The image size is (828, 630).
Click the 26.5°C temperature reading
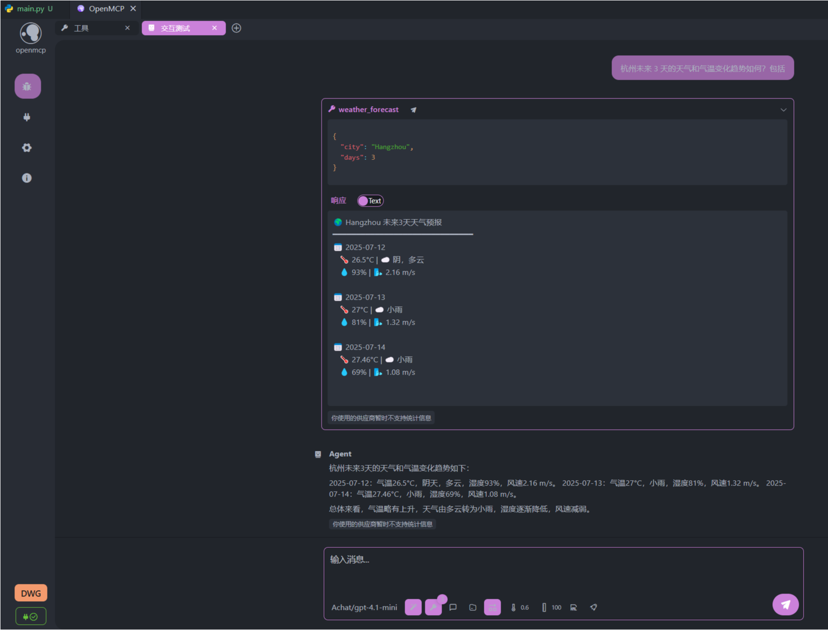[362, 260]
